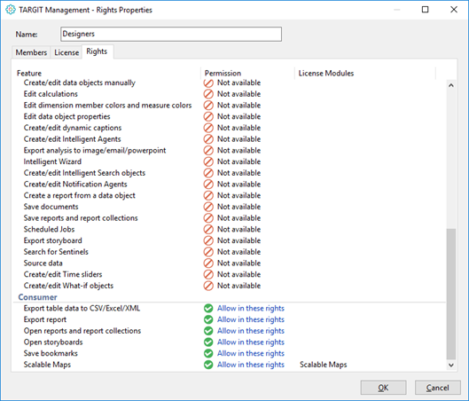Click the green check icon for Open storyboards
The width and height of the screenshot is (469, 401).
tap(208, 342)
